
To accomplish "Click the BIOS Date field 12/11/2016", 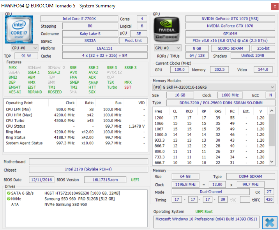I will [x=41, y=180].
